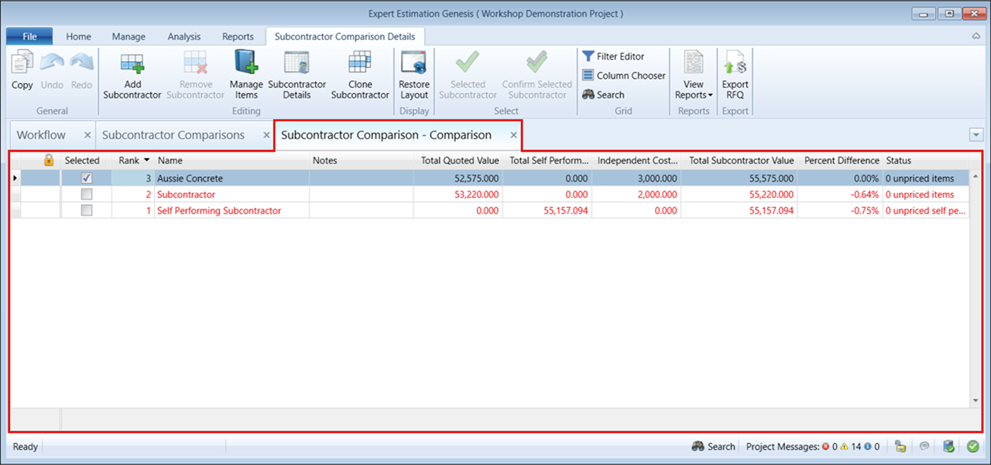Open the tab list dropdown arrow
991x465 pixels.
click(x=976, y=135)
